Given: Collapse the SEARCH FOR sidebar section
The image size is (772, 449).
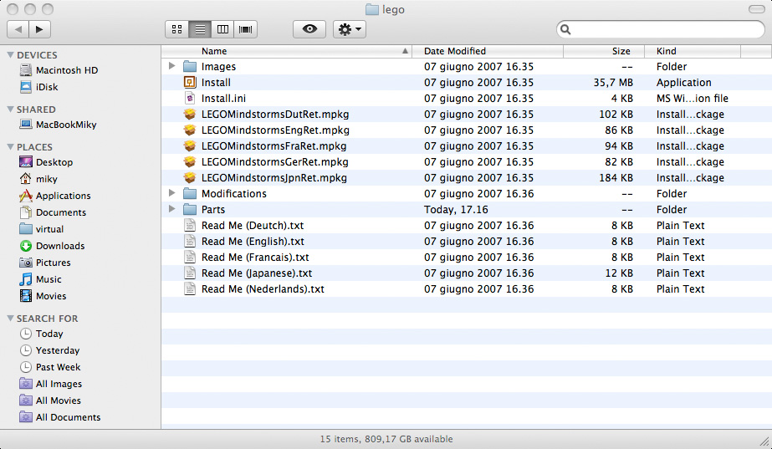Looking at the screenshot, I should (10, 319).
